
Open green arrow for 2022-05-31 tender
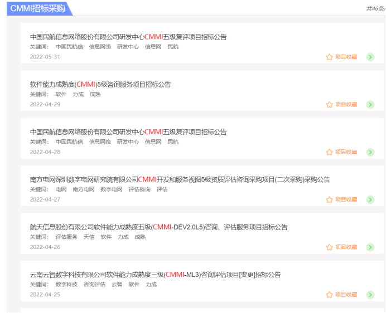(370, 57)
